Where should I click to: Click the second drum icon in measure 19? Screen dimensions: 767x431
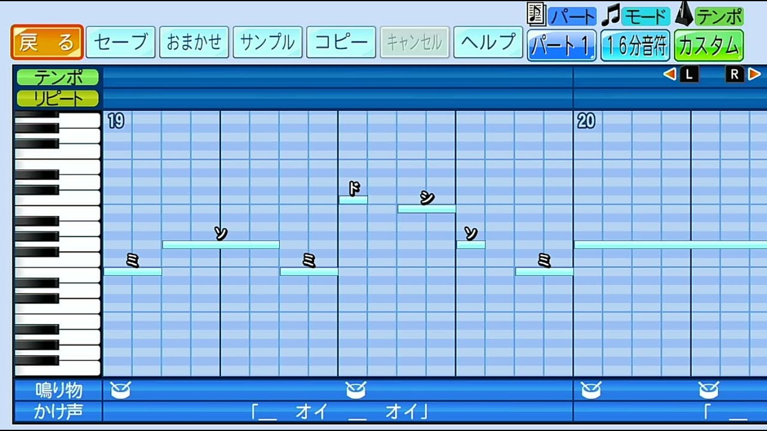(x=356, y=390)
